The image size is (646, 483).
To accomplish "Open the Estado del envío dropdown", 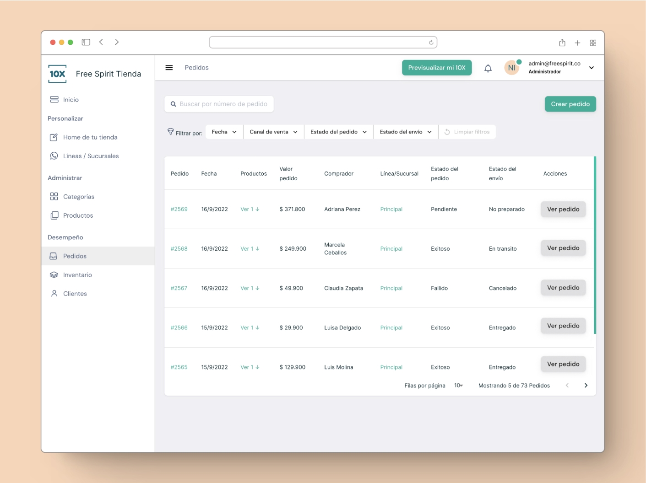I will pyautogui.click(x=405, y=132).
